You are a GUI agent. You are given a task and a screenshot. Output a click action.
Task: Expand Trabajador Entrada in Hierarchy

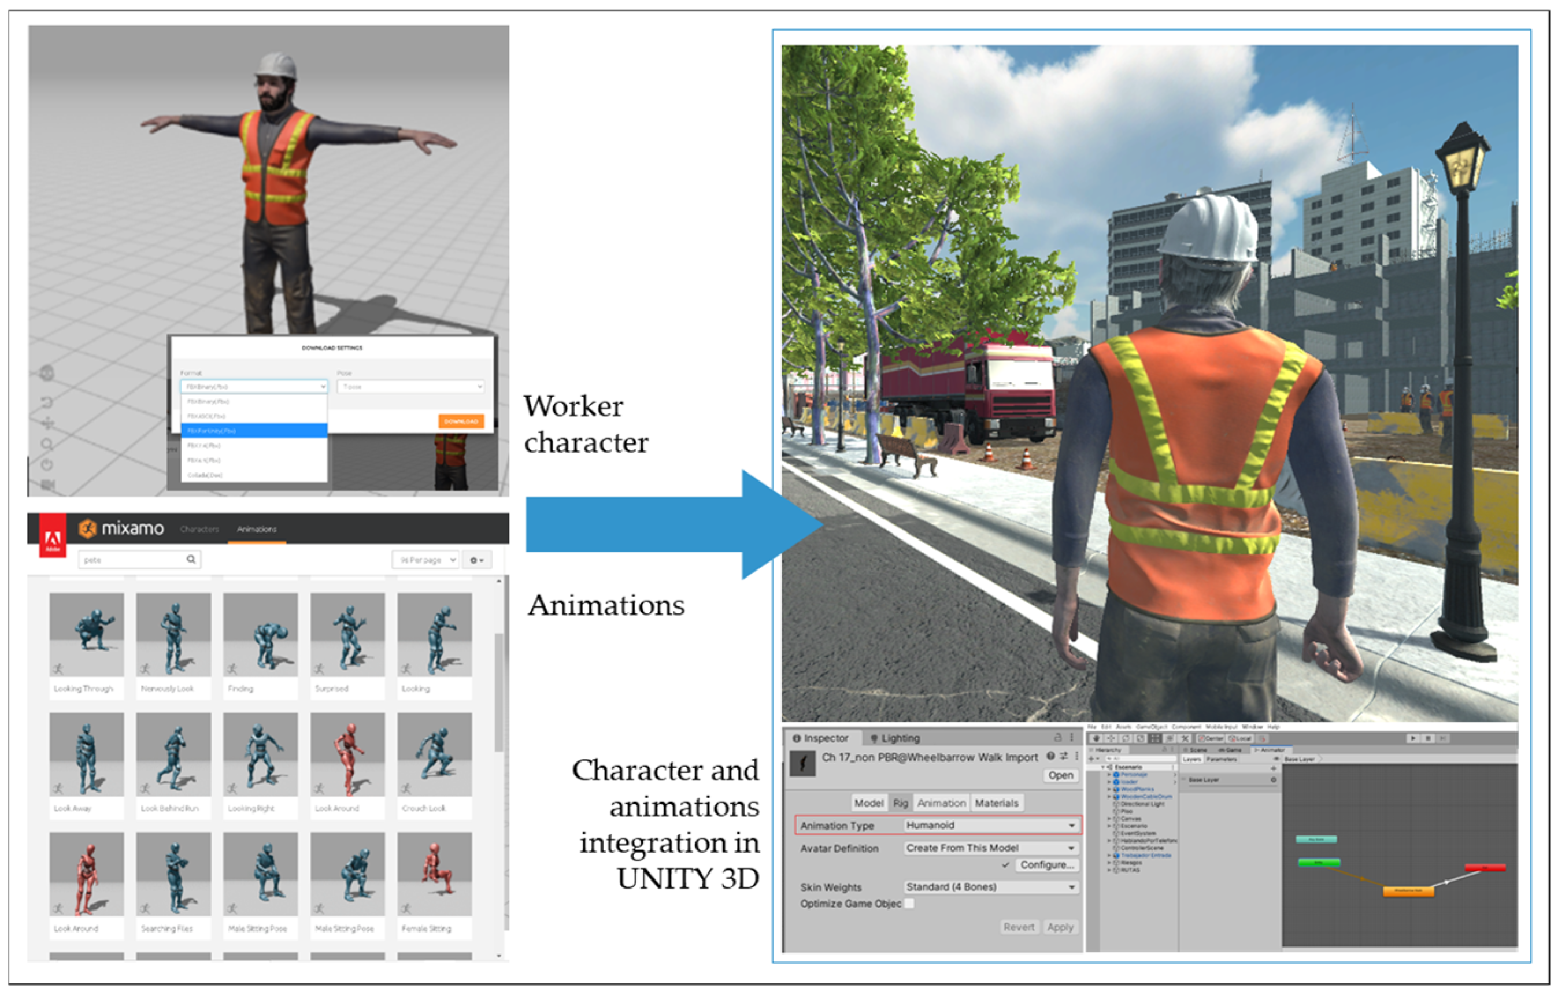(x=1109, y=855)
